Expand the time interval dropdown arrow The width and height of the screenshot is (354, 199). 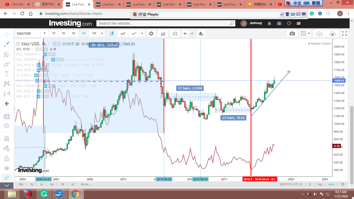point(102,33)
